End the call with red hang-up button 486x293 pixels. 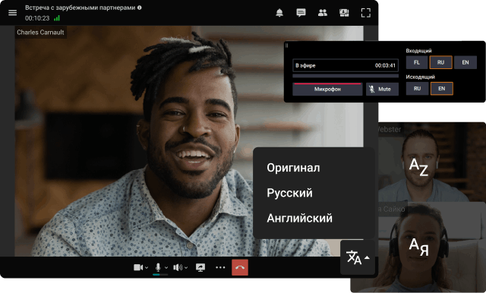pyautogui.click(x=240, y=267)
